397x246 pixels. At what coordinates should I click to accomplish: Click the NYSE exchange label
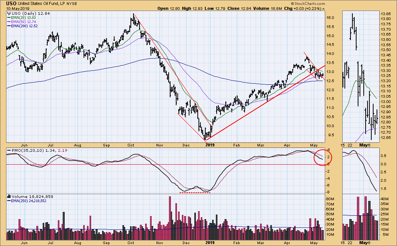[x=72, y=4]
